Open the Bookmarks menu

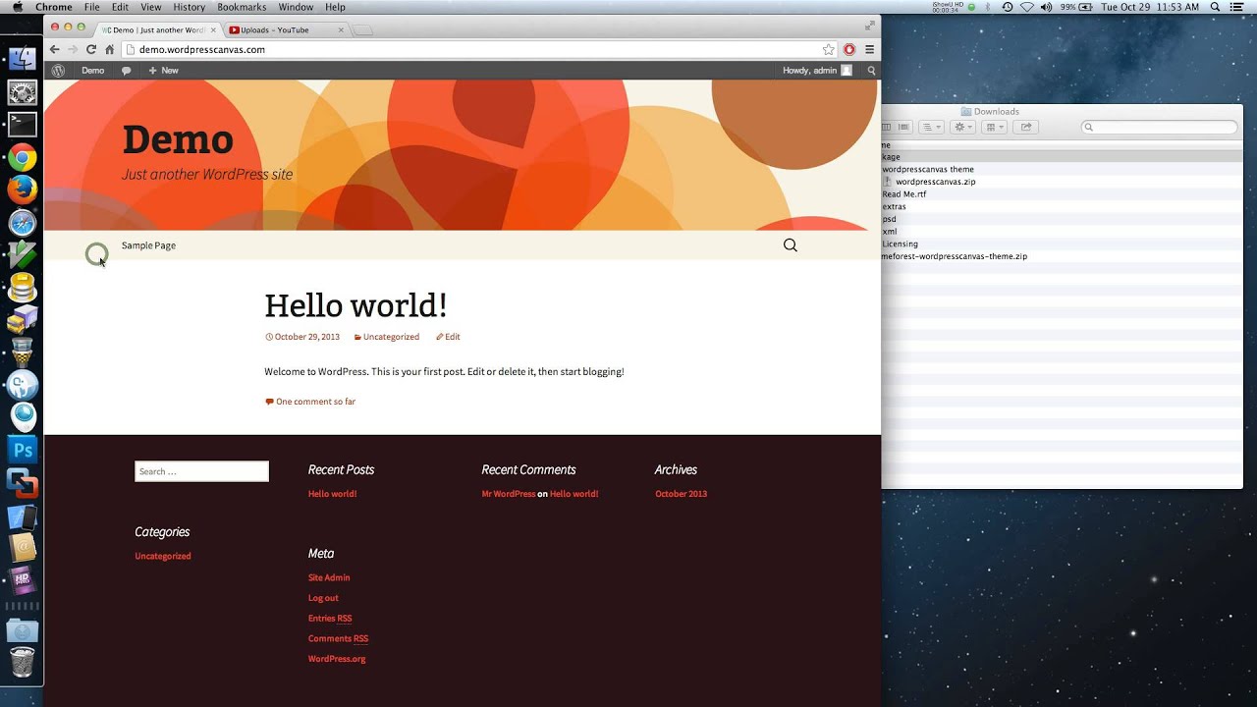pos(242,7)
